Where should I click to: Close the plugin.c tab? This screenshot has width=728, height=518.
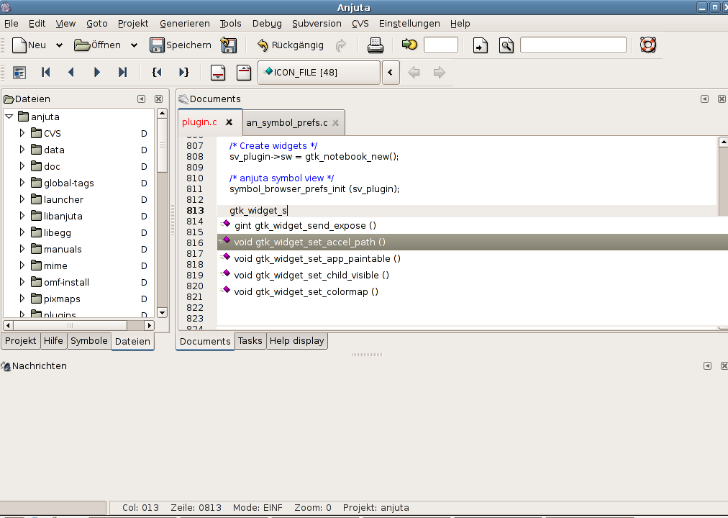click(x=229, y=122)
